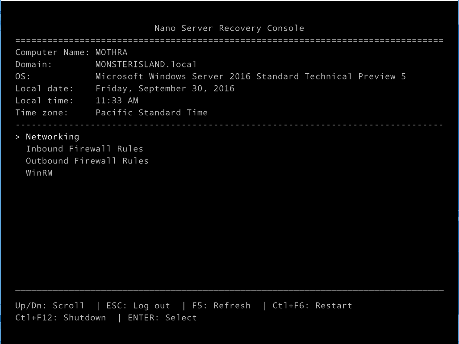459x344 pixels.
Task: Select Inbound Firewall Rules
Action: tap(84, 148)
